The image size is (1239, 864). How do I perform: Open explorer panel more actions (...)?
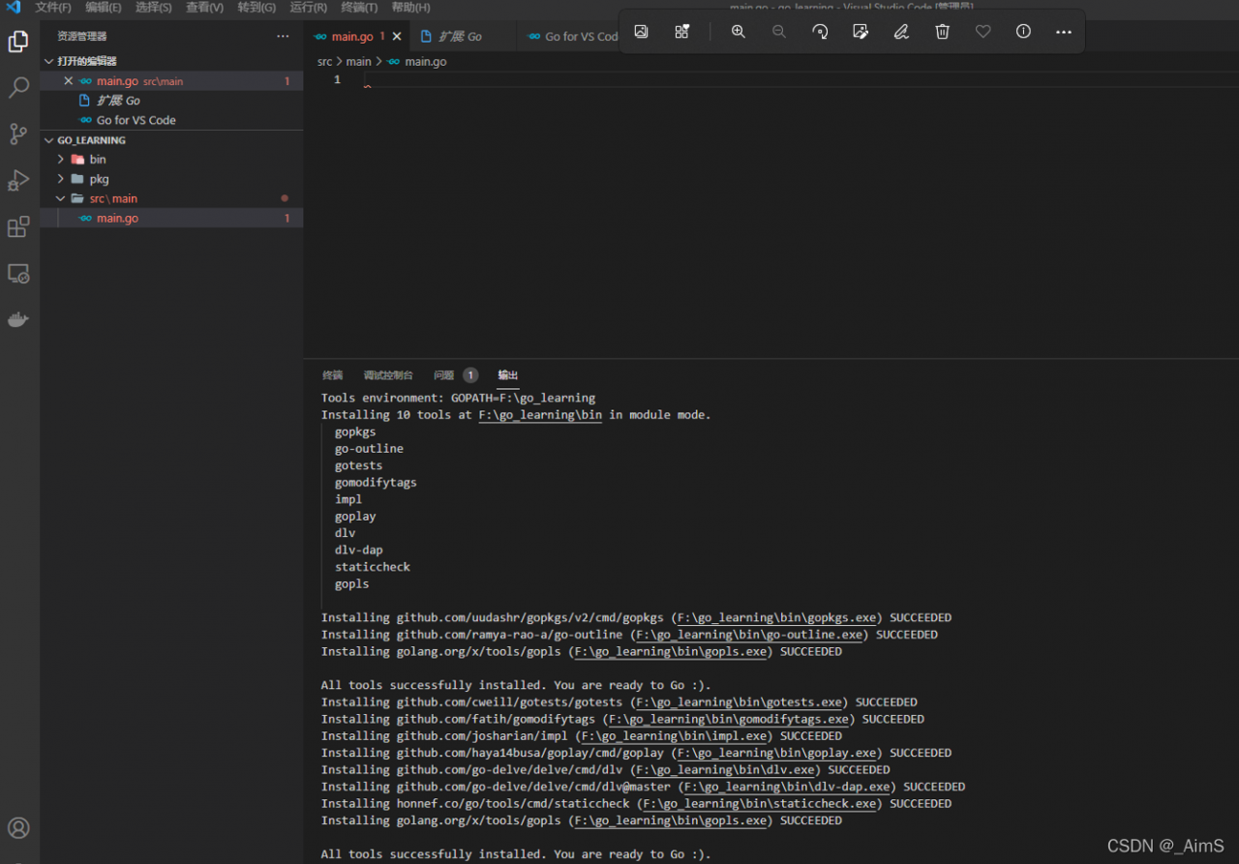click(x=283, y=36)
